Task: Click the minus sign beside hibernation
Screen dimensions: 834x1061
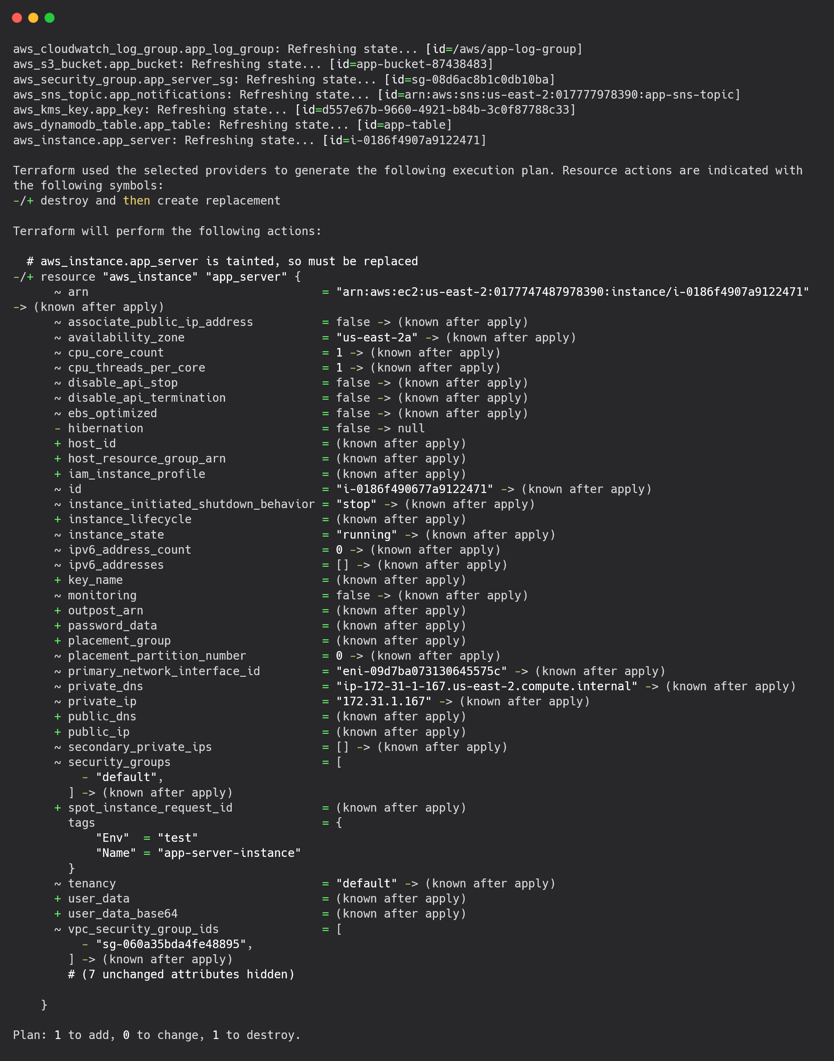Action: [57, 428]
